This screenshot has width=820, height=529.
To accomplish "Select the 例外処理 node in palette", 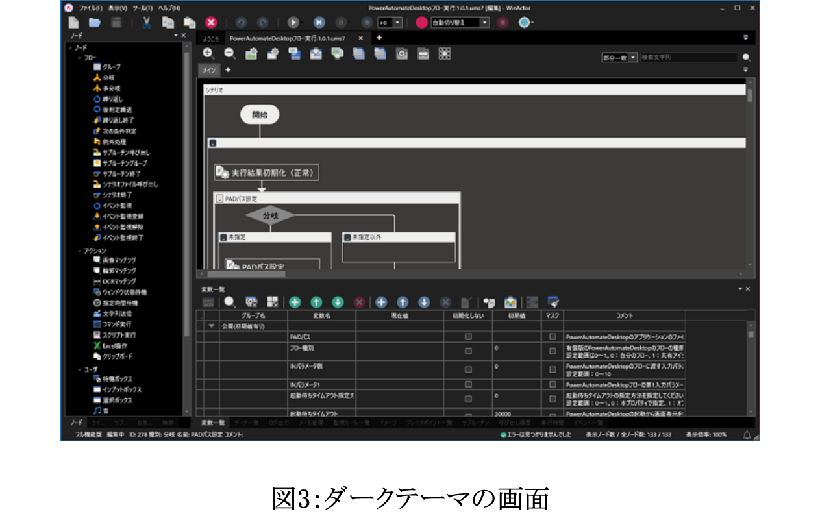I will [109, 141].
